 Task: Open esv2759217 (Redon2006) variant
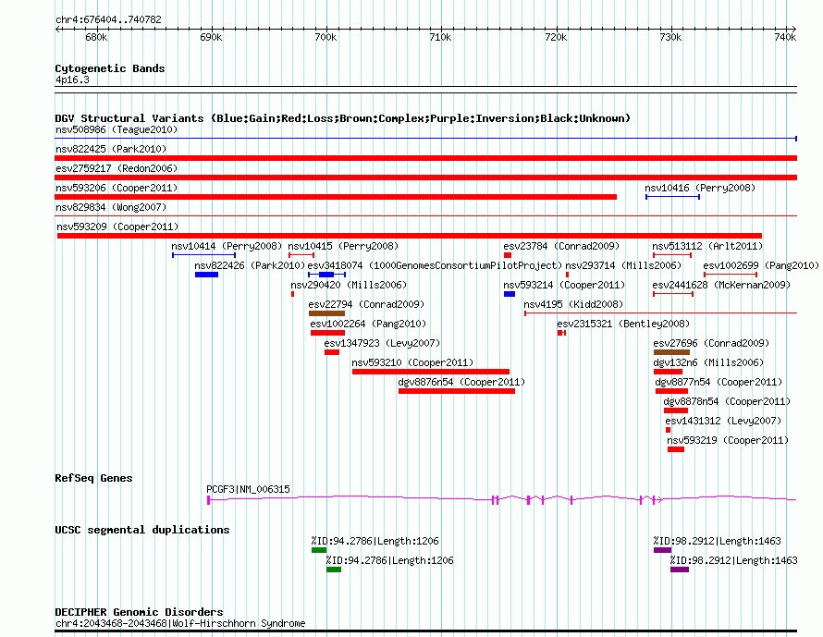coord(117,168)
